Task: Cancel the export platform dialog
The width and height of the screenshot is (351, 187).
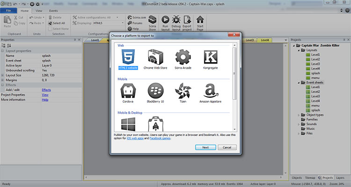Action: pyautogui.click(x=227, y=147)
